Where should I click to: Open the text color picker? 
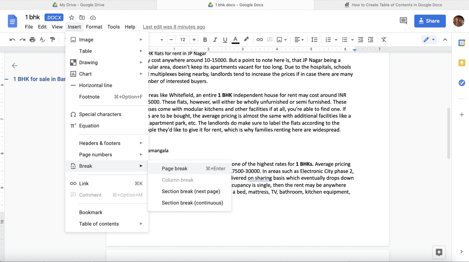point(235,39)
